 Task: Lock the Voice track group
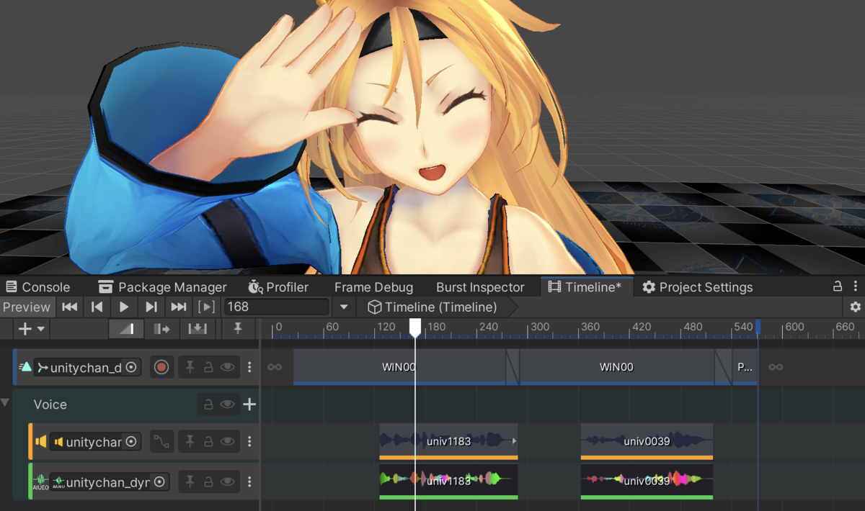[208, 404]
